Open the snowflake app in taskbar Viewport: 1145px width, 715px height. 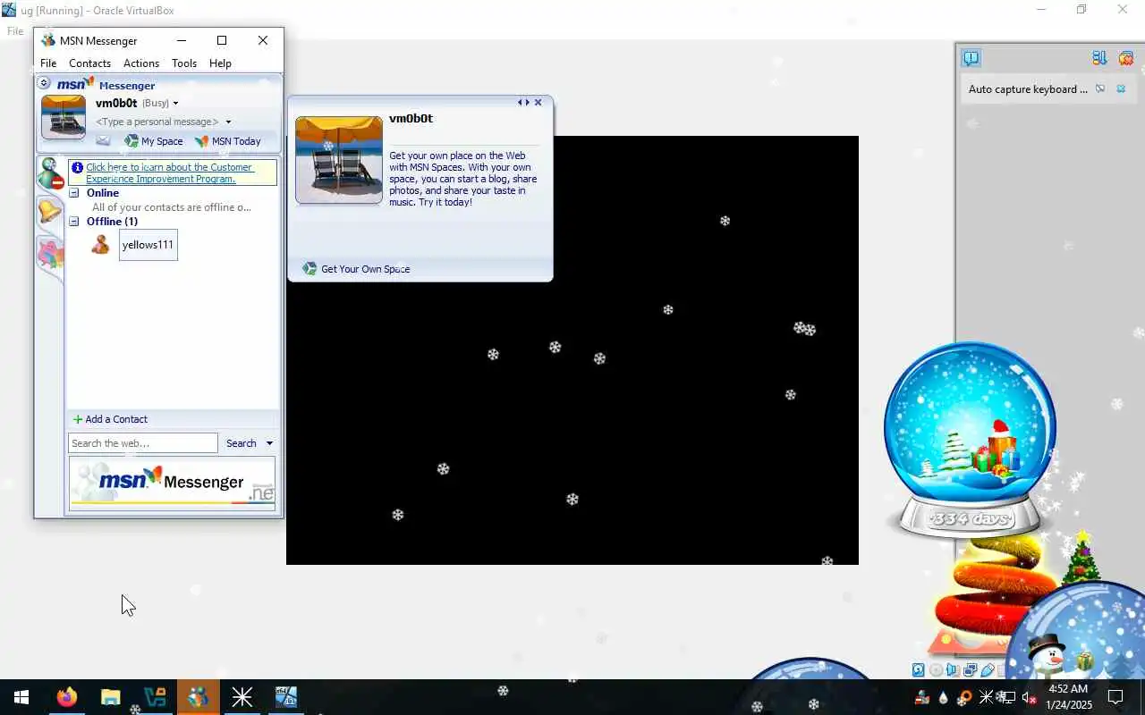click(x=242, y=697)
